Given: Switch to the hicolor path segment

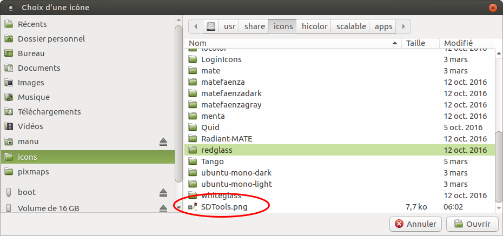Looking at the screenshot, I should point(314,26).
